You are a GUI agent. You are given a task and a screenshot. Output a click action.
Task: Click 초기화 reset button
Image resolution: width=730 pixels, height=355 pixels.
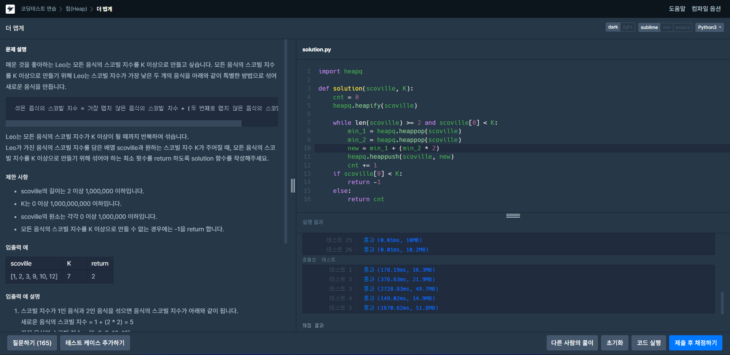[615, 343]
